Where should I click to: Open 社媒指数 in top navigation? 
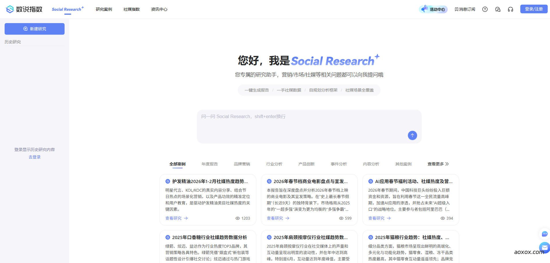click(131, 9)
